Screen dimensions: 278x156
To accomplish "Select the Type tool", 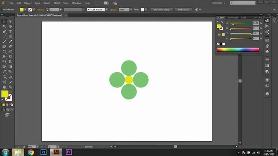I will (x=10, y=32).
